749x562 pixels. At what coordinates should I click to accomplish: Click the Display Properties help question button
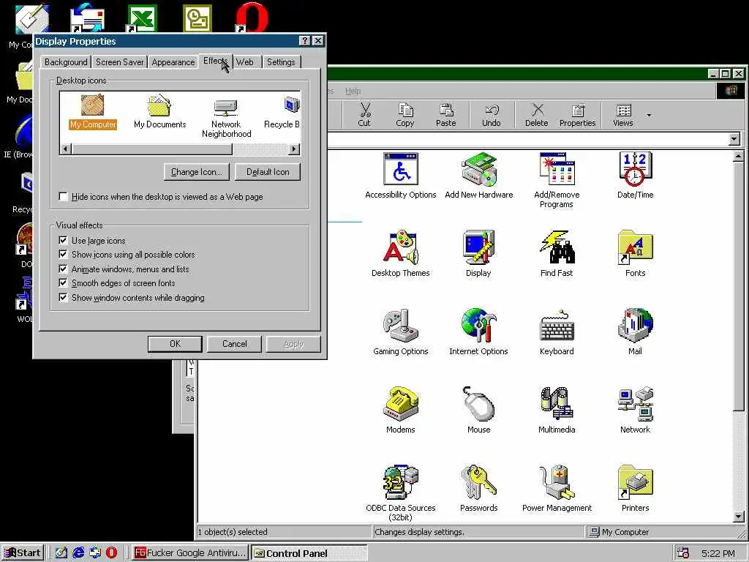pos(305,41)
